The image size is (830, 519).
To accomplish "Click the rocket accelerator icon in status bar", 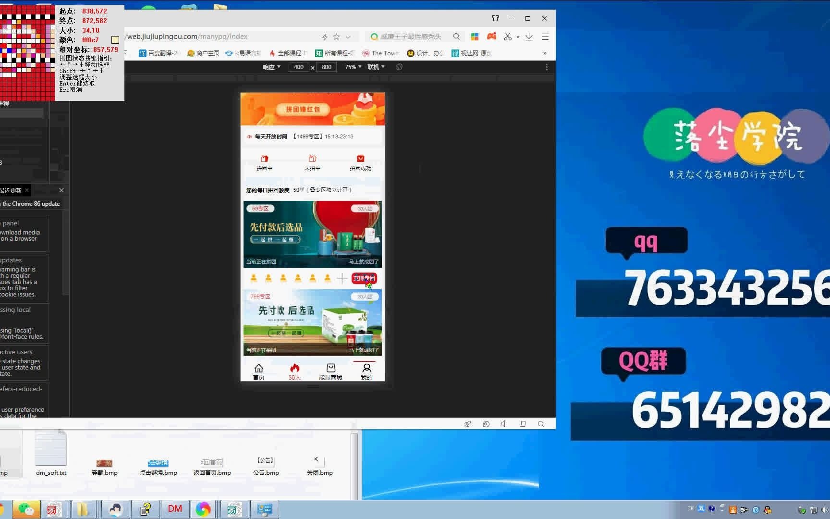I will [467, 424].
